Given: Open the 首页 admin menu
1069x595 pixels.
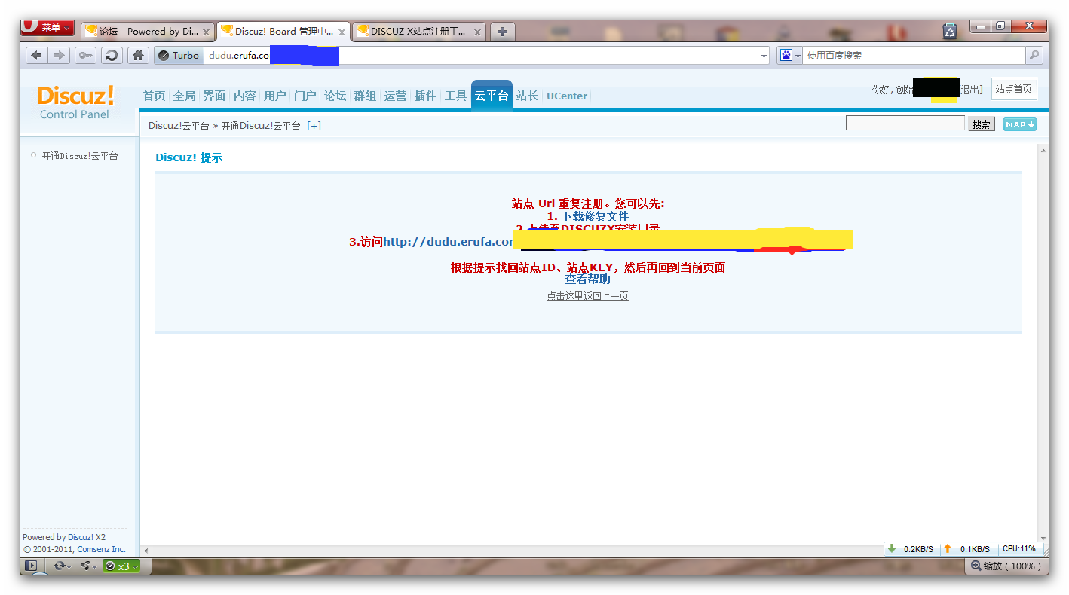Looking at the screenshot, I should point(155,96).
